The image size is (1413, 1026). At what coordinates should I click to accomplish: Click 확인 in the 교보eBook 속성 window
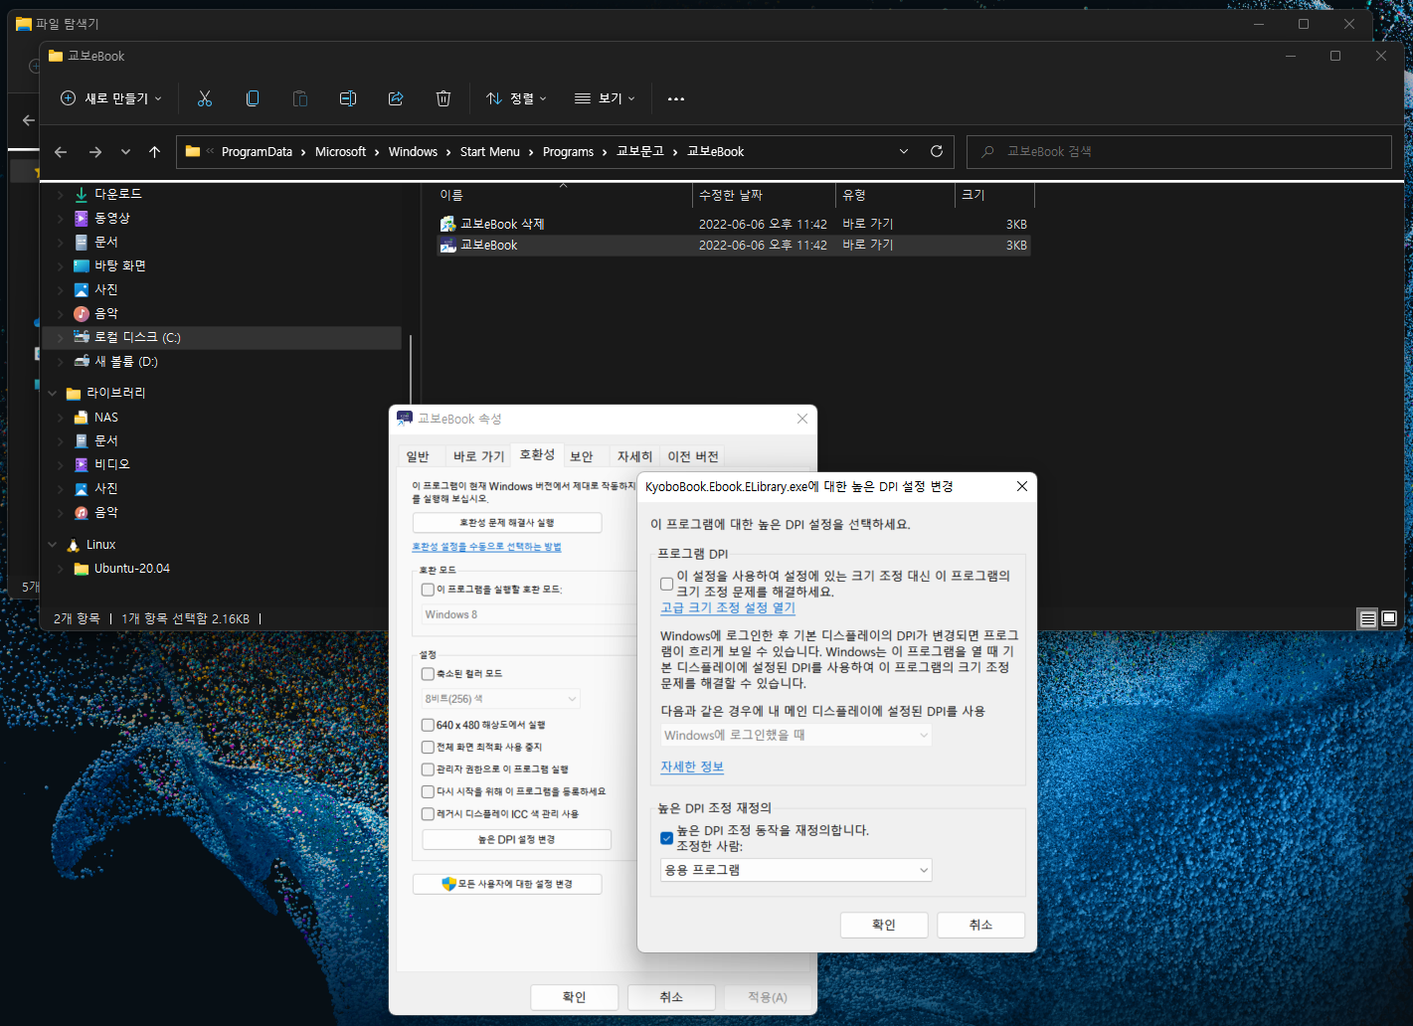click(575, 997)
